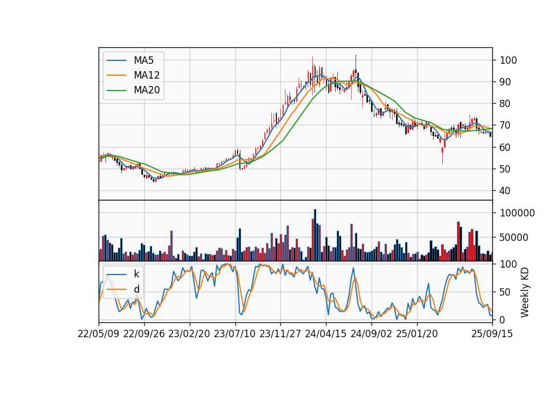Click the price axis value 90
547x393 pixels.
[505, 82]
